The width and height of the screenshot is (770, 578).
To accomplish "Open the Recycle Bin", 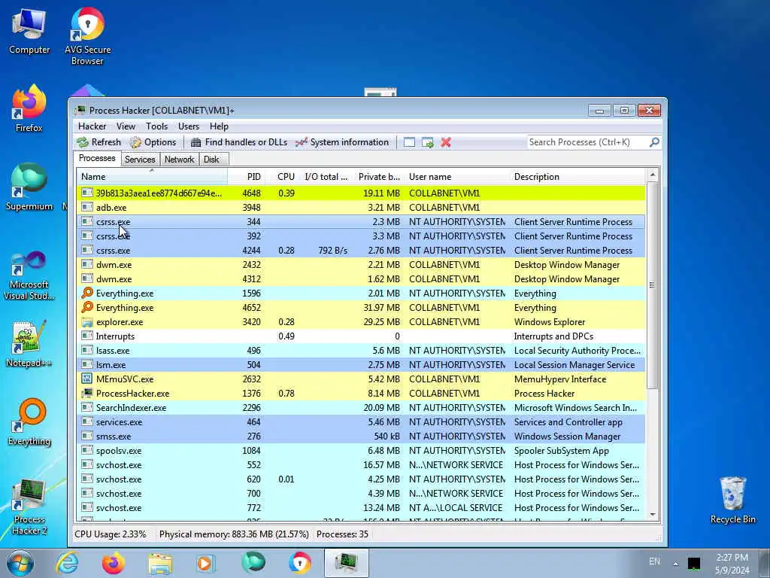I will (732, 500).
